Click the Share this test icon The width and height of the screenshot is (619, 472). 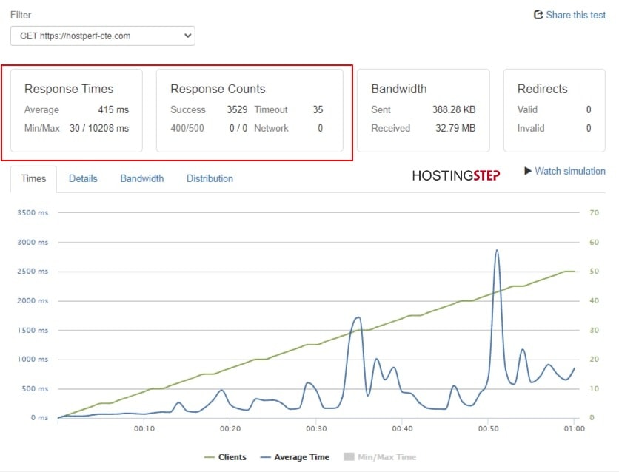[x=538, y=15]
